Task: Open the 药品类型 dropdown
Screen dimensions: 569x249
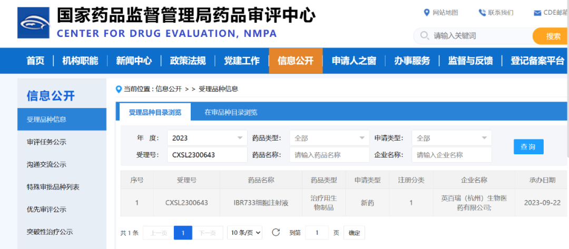Action: click(329, 138)
